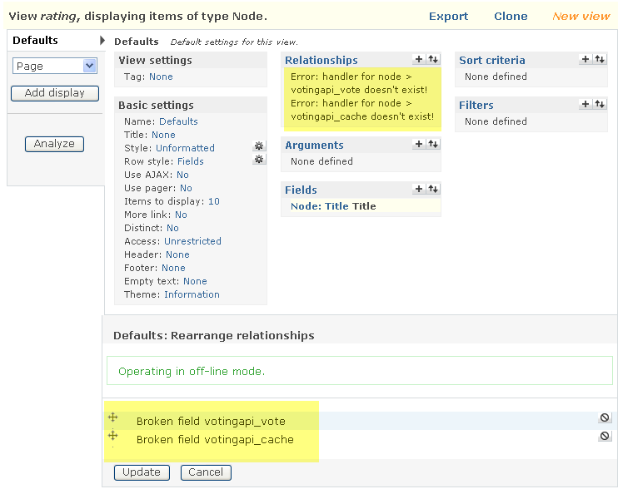Screen dimensions: 618x489
Task: Click the Arguments heading
Action: 314,146
